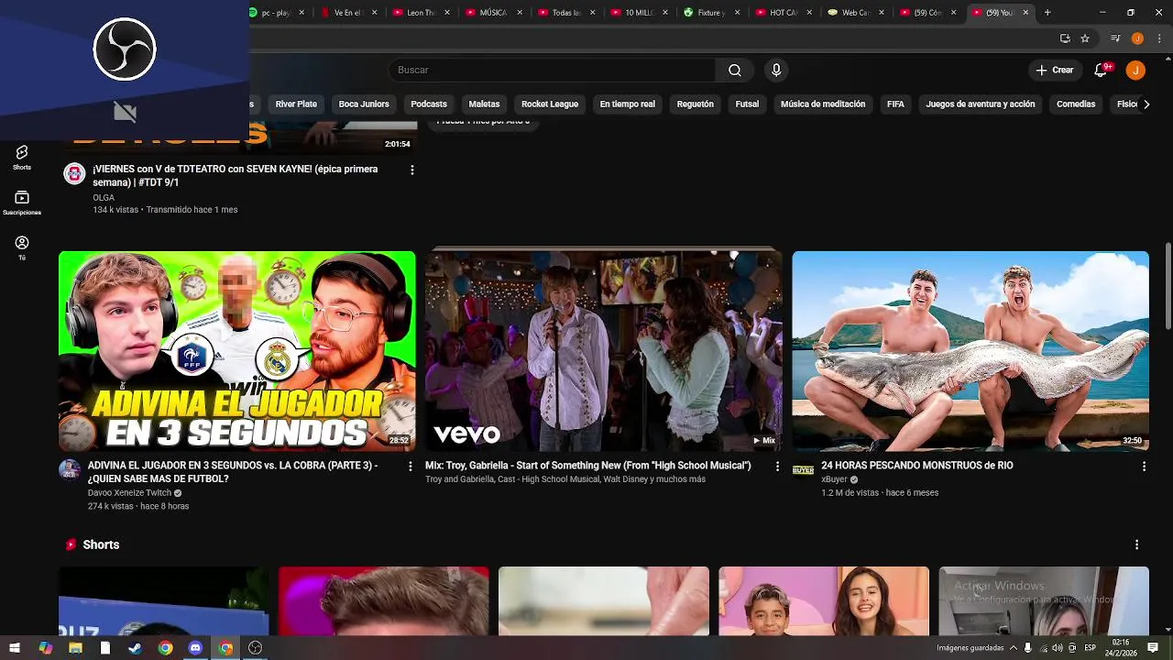
Task: Open the account avatar menu in YouTube
Action: (1135, 71)
